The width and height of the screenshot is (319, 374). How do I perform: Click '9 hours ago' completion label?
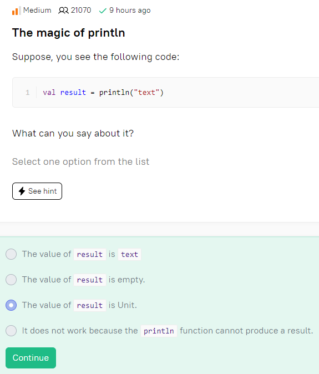[130, 11]
